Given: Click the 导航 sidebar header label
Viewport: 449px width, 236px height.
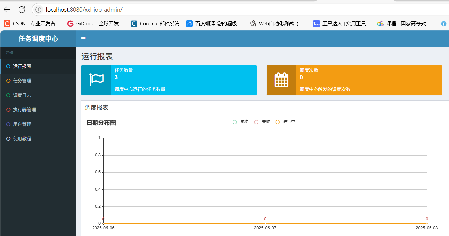Looking at the screenshot, I should pyautogui.click(x=9, y=53).
